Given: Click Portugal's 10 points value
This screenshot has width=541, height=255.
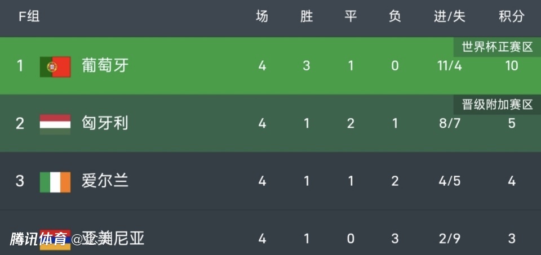Looking at the screenshot, I should point(511,66).
